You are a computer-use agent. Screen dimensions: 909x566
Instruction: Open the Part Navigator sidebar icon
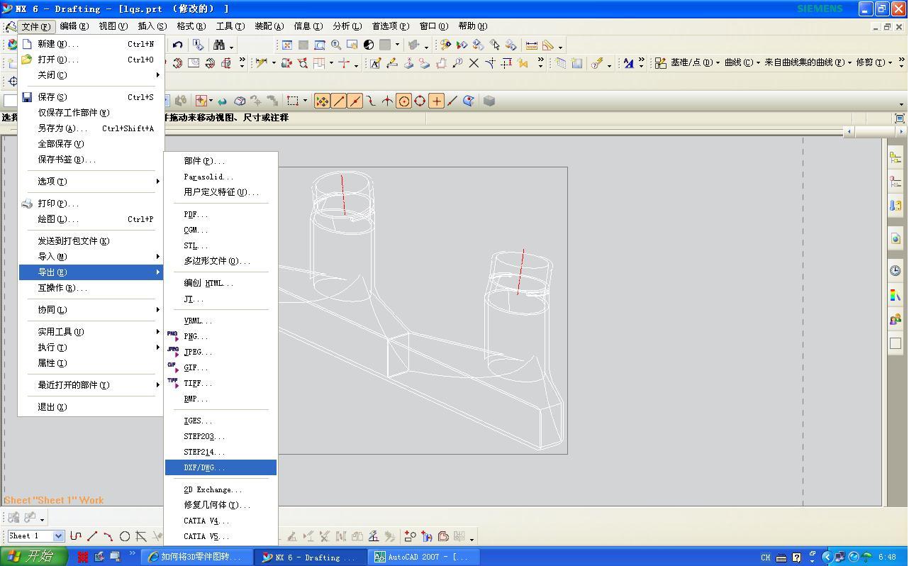(896, 182)
